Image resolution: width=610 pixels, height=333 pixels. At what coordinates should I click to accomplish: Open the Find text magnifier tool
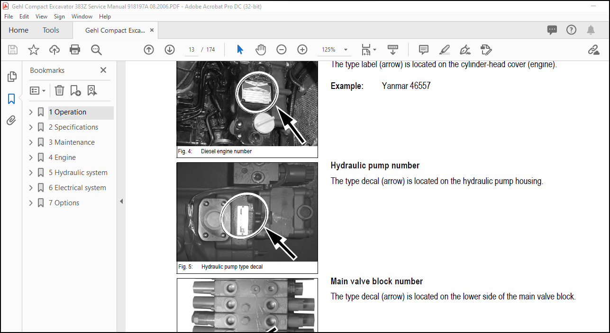pyautogui.click(x=96, y=50)
